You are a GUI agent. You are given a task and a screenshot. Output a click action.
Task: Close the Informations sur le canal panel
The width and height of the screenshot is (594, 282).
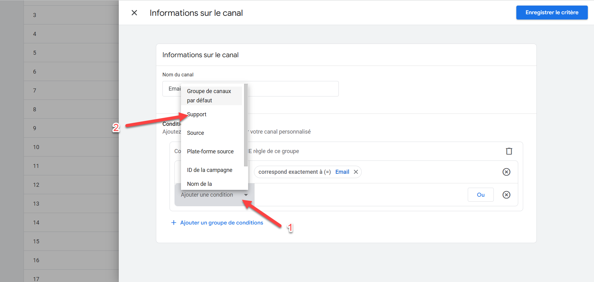134,13
